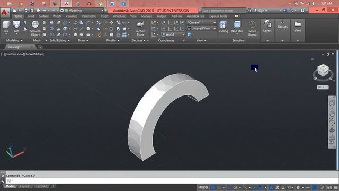The width and height of the screenshot is (339, 191).
Task: Open the Annotate ribbon tab
Action: click(x=119, y=16)
